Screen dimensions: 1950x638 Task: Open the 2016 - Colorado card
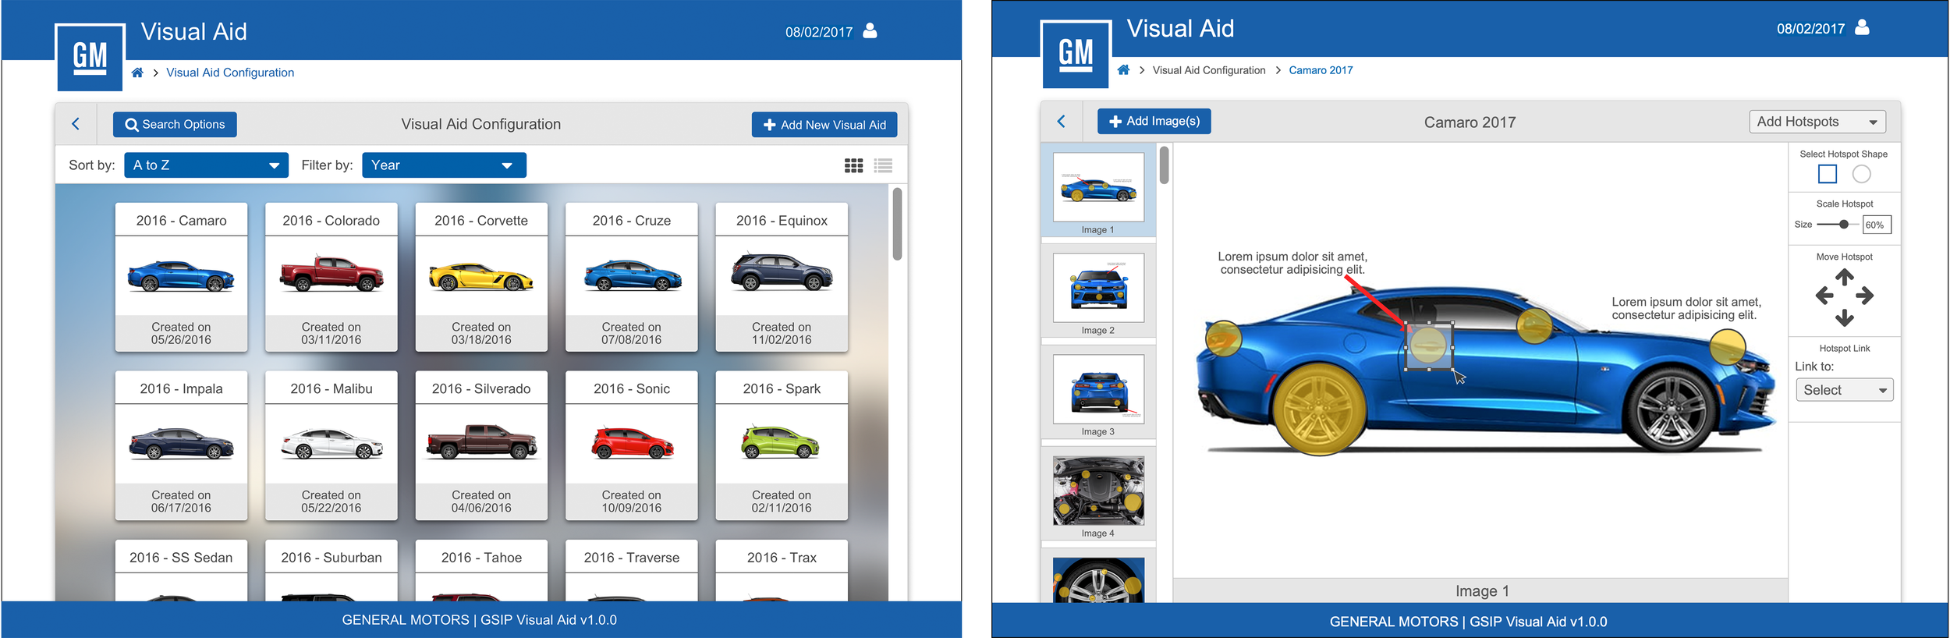point(331,277)
